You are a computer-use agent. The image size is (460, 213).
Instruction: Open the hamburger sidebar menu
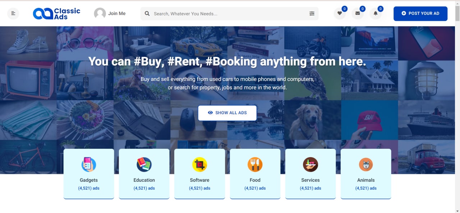[13, 14]
